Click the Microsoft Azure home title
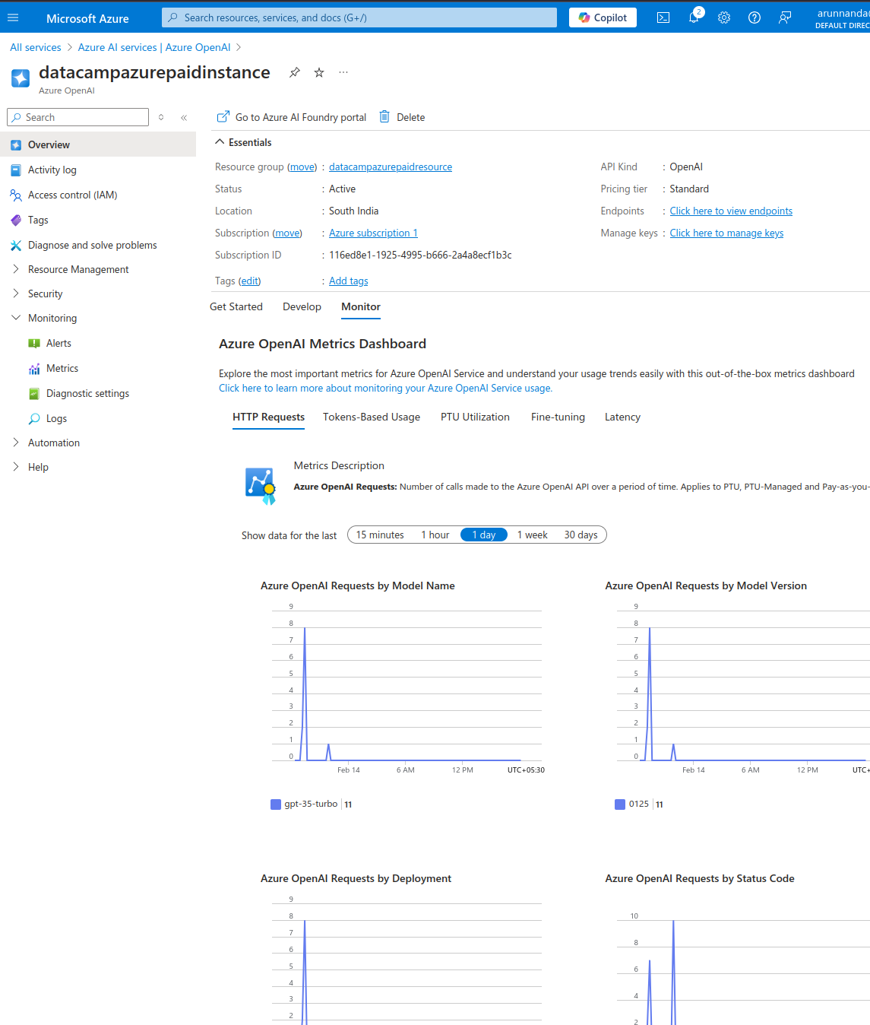The width and height of the screenshot is (870, 1025). [87, 18]
